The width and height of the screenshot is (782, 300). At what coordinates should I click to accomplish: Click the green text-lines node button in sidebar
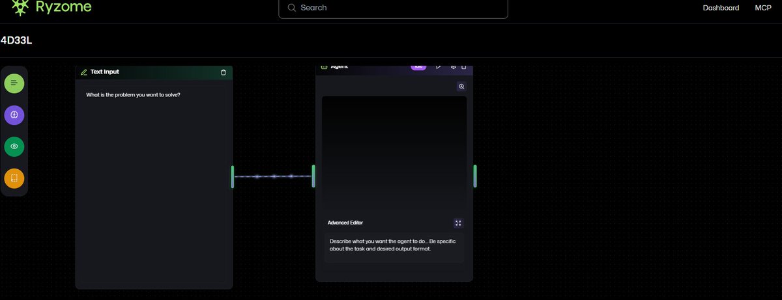(x=14, y=83)
